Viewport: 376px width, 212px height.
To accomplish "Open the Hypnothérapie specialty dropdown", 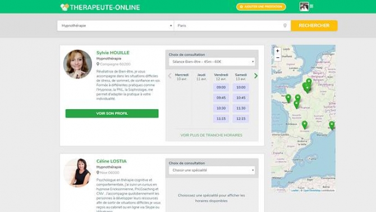I will pos(116,26).
